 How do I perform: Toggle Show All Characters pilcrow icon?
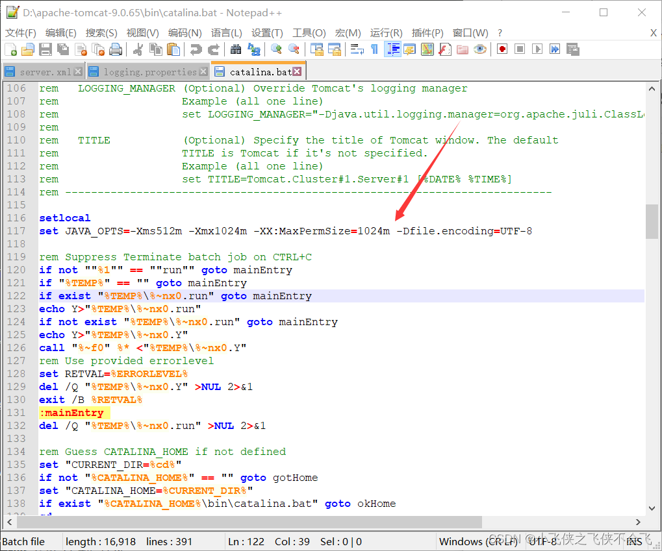pos(374,50)
